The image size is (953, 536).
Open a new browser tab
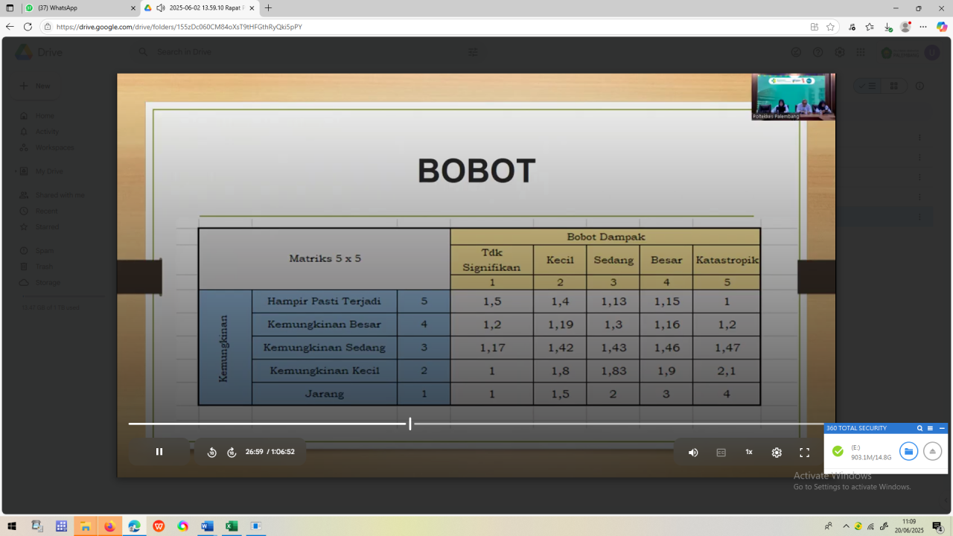[x=269, y=8]
